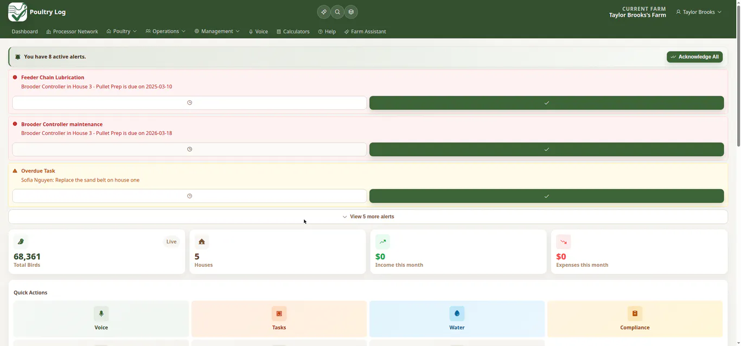Screen dimensions: 741x346
Task: Go to the Dashboard tab
Action: [25, 31]
